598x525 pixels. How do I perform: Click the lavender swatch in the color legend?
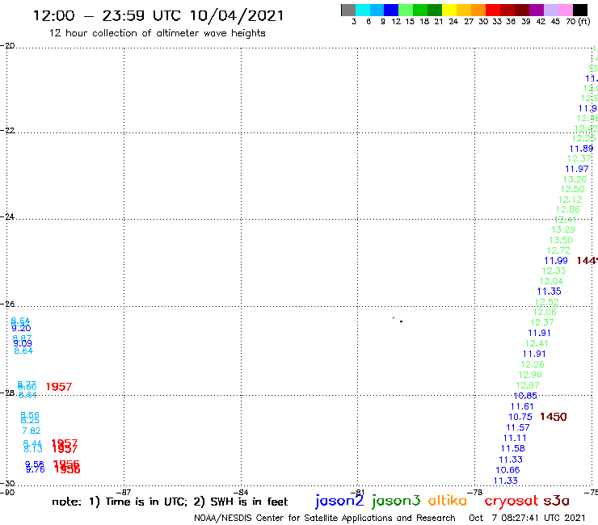pyautogui.click(x=550, y=10)
